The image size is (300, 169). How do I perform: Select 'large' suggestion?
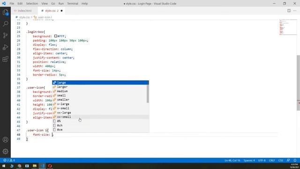click(x=100, y=83)
